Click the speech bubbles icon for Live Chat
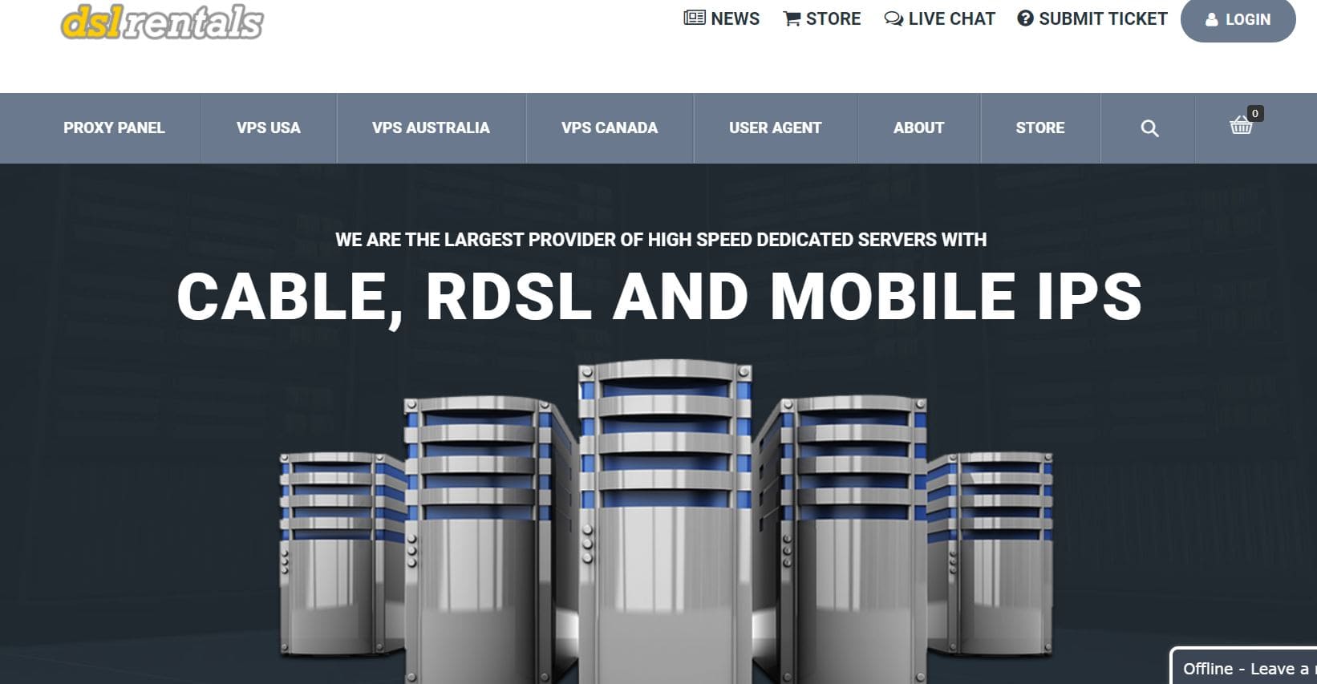 pyautogui.click(x=893, y=19)
